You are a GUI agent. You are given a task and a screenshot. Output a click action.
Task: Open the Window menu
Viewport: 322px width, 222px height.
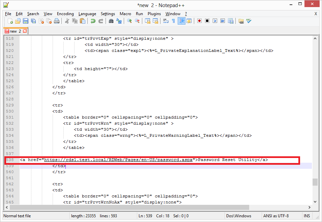coord(173,14)
